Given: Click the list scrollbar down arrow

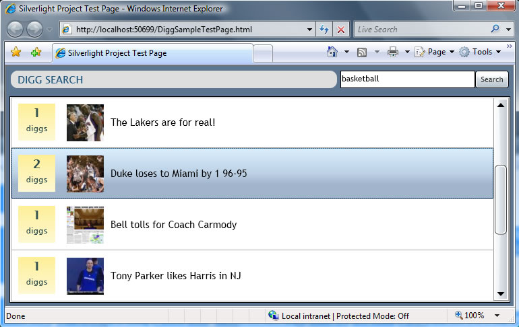Looking at the screenshot, I should point(501,293).
